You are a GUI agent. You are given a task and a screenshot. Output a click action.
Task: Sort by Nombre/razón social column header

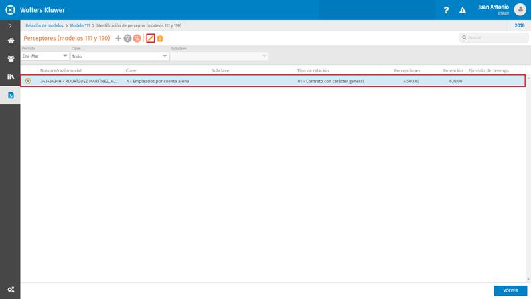61,70
